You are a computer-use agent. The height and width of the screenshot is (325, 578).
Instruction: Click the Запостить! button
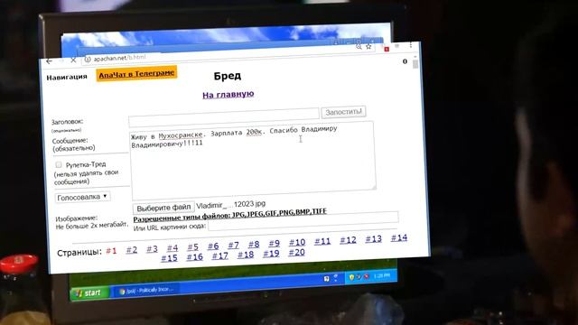[x=343, y=112]
